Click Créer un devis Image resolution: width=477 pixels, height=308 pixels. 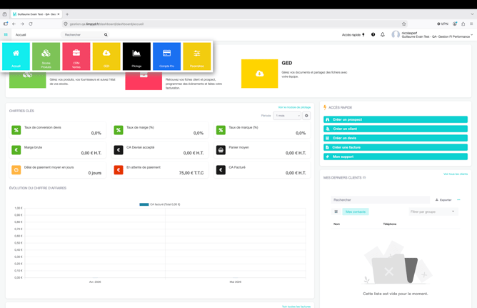[396, 138]
